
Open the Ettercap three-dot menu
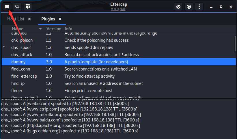pyautogui.click(x=199, y=7)
